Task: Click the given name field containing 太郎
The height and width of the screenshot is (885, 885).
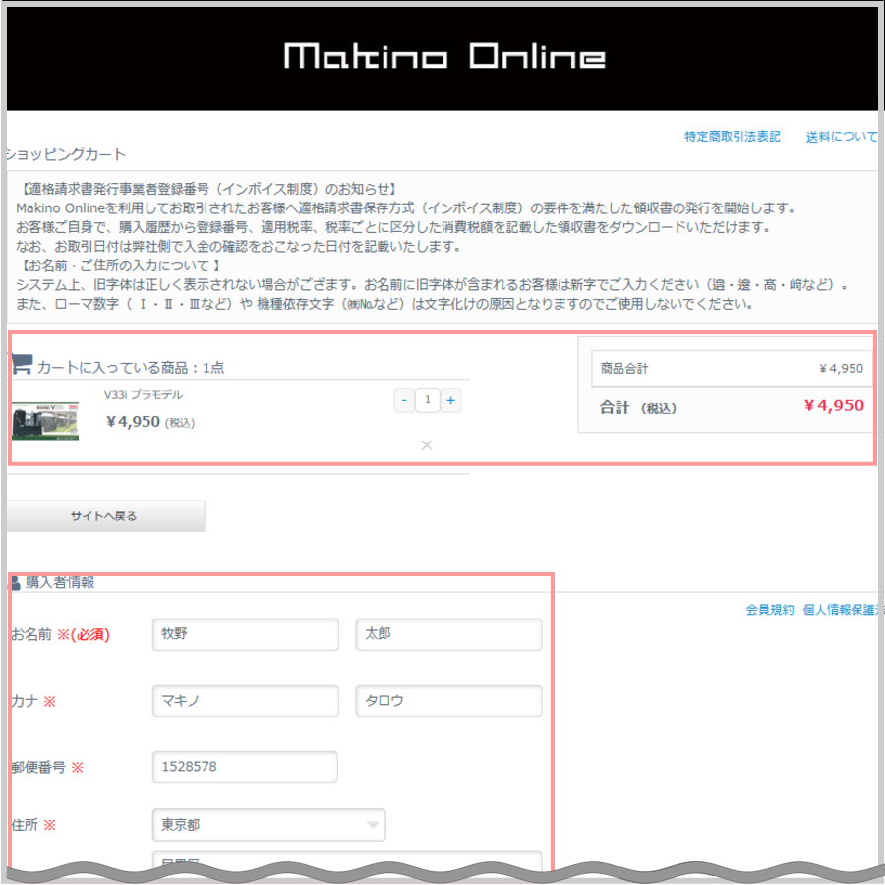Action: click(x=448, y=634)
